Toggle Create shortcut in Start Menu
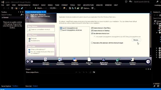 click(x=92, y=28)
